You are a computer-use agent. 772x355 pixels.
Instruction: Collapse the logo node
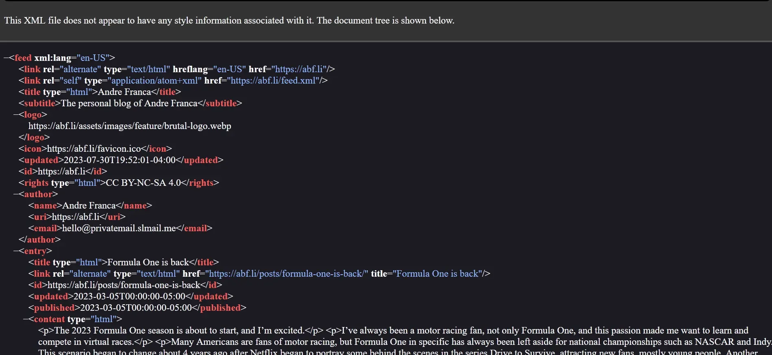click(x=16, y=115)
